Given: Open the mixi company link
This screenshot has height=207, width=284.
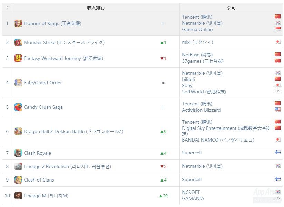Looking at the screenshot, I should [x=197, y=42].
